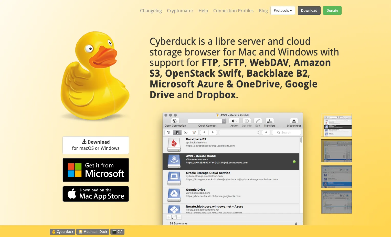The image size is (391, 237).
Task: Click the lock icon in status bar
Action: tap(296, 223)
